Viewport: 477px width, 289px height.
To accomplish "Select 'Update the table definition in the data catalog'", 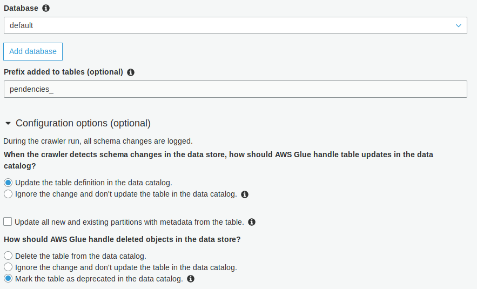I will [x=8, y=183].
